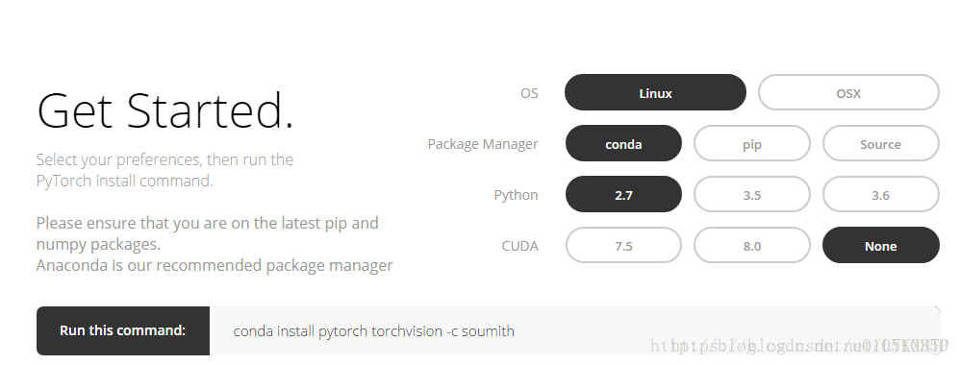The height and width of the screenshot is (365, 960).
Task: Select Linux as the OS
Action: click(x=655, y=93)
